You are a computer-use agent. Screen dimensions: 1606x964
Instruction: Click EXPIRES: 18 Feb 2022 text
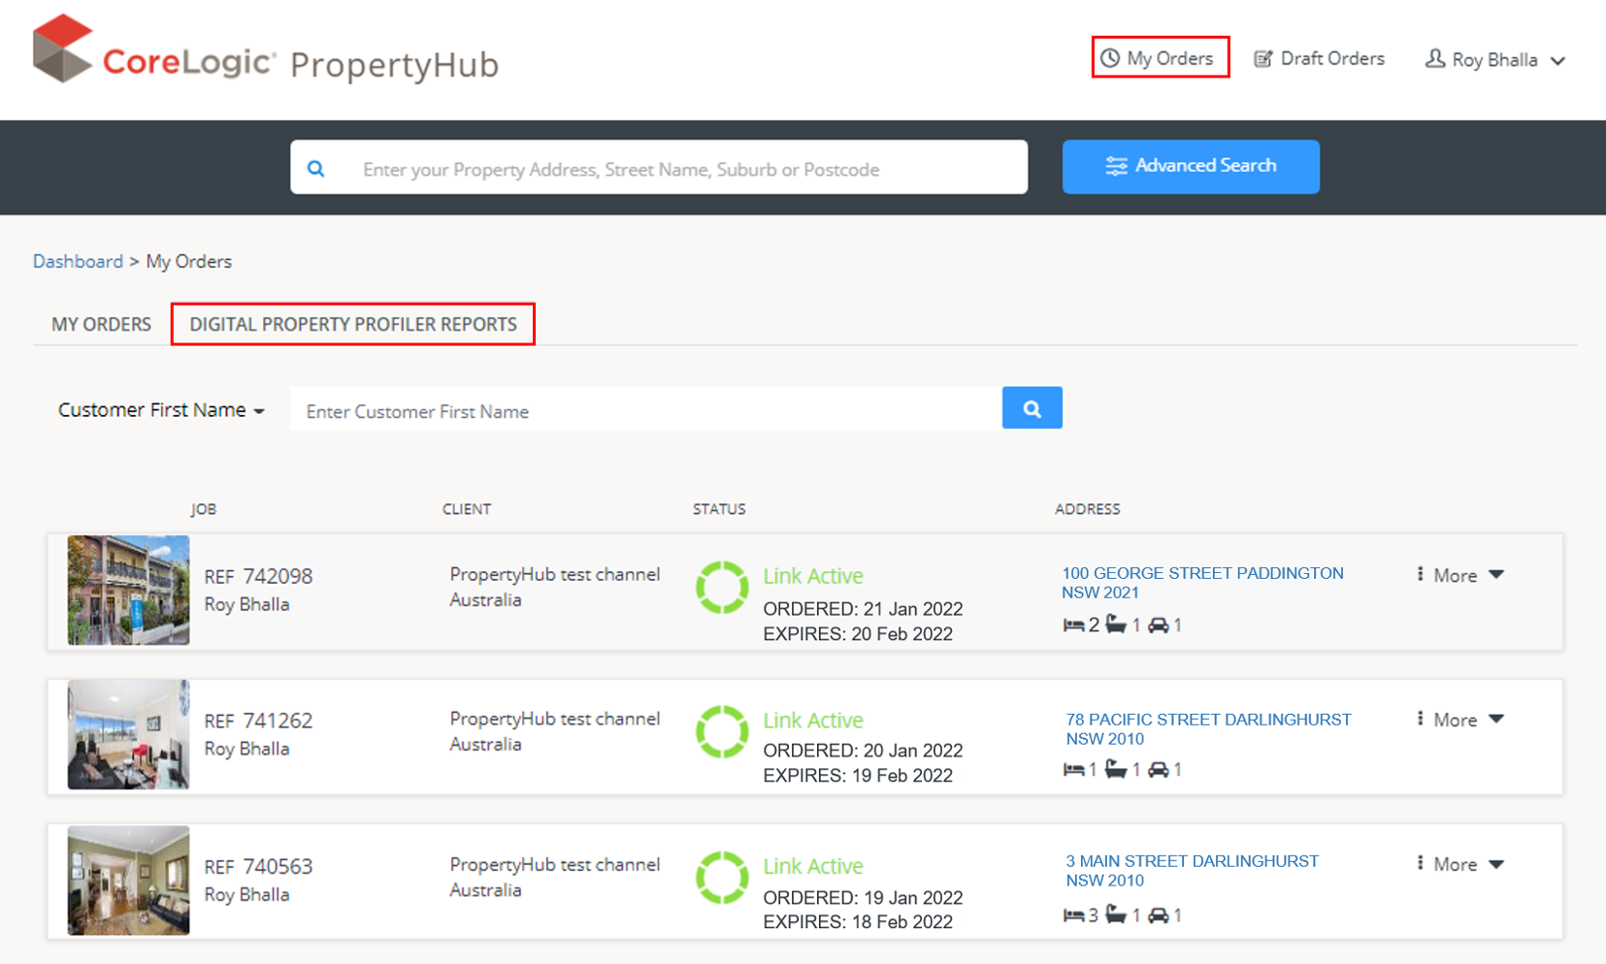click(858, 921)
